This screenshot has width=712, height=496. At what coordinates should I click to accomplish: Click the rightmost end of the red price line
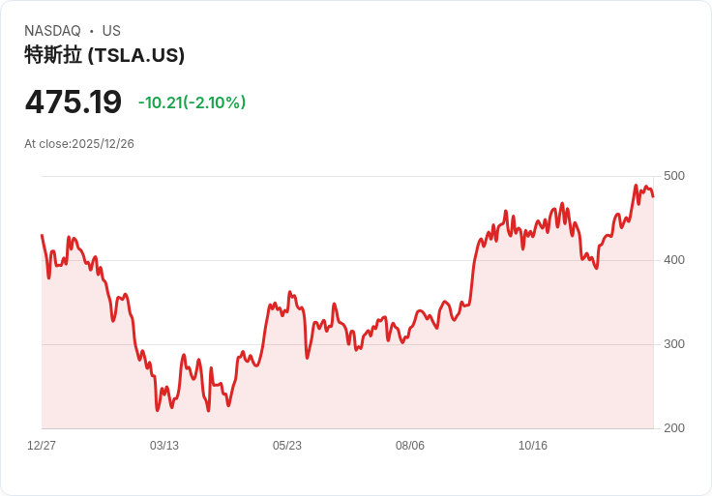pos(653,196)
